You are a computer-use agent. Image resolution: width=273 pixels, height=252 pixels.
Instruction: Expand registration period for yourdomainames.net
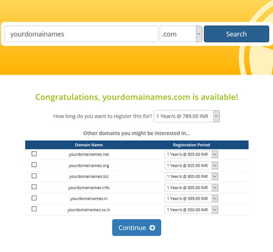pyautogui.click(x=192, y=154)
